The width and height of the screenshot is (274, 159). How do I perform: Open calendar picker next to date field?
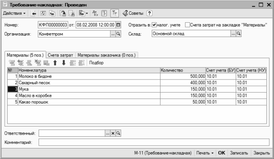[x=118, y=25]
